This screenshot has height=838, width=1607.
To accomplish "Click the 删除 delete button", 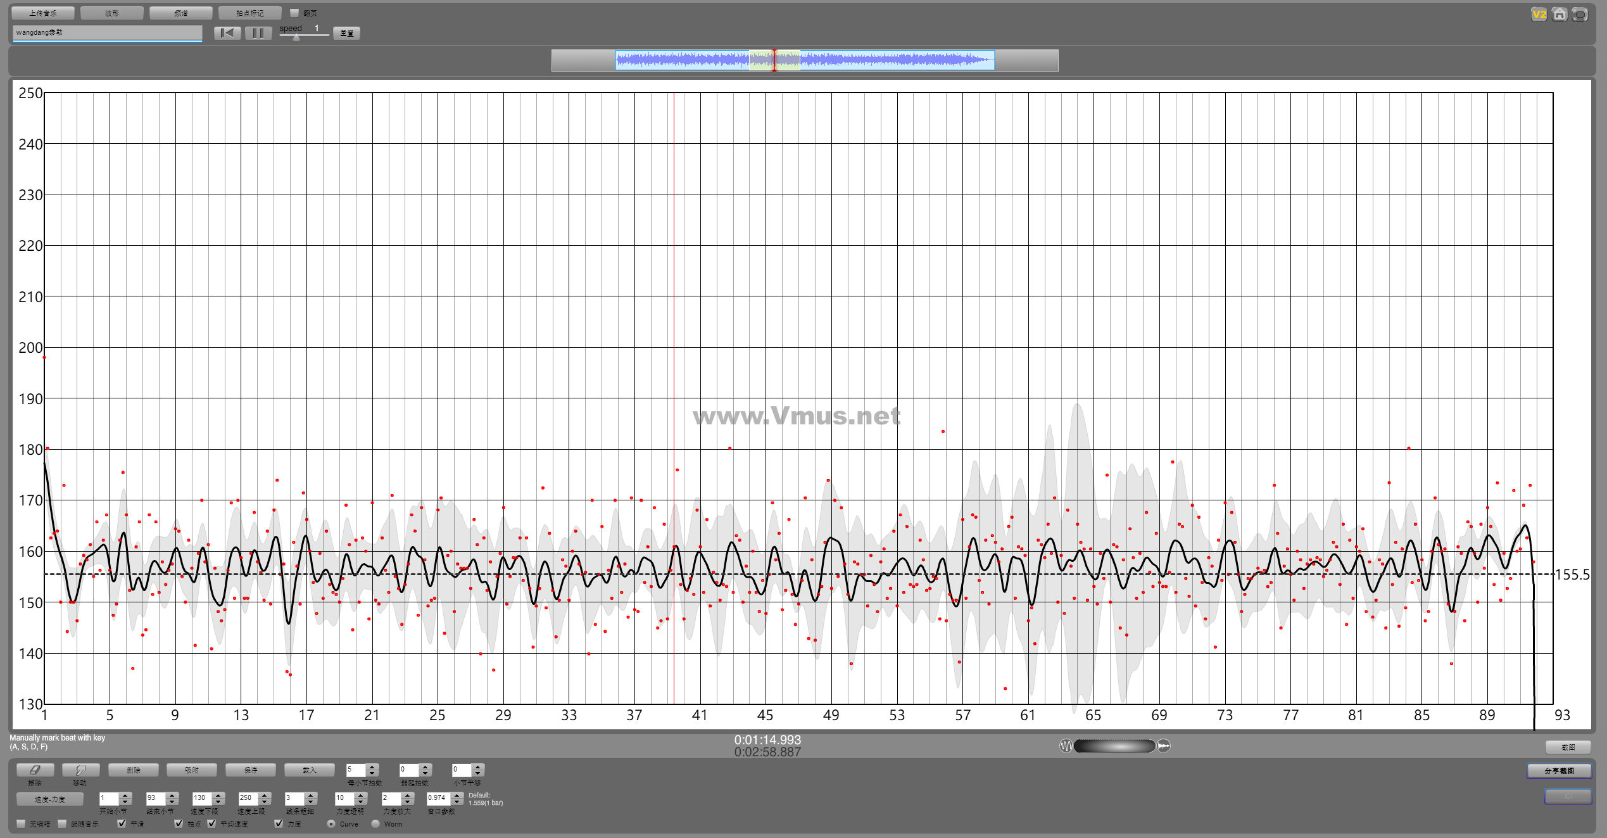I will [x=134, y=770].
